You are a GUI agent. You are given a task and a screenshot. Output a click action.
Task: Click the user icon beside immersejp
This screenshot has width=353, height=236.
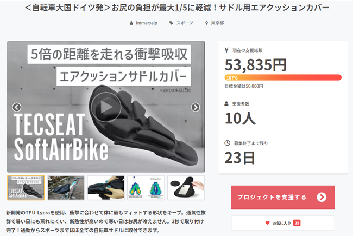click(131, 23)
